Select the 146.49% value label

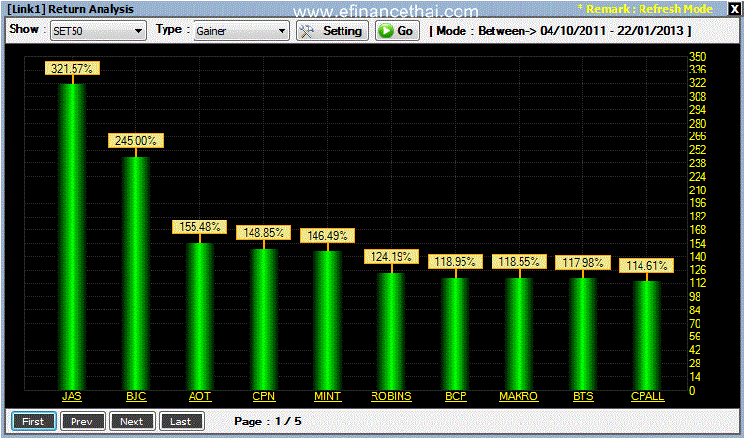point(327,236)
